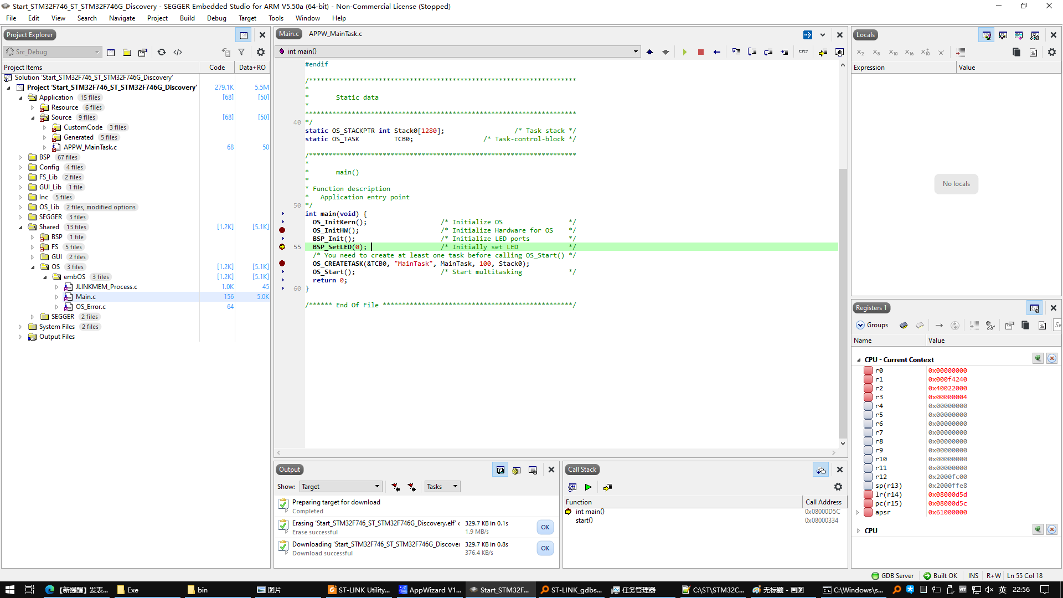
Task: Toggle the r5 register checkbox
Action: pos(868,415)
